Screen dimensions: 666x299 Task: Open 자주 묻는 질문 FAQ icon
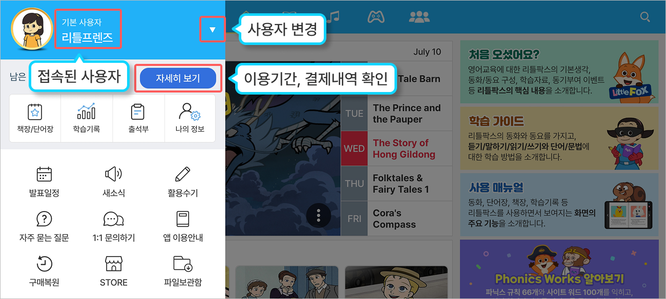pyautogui.click(x=44, y=219)
